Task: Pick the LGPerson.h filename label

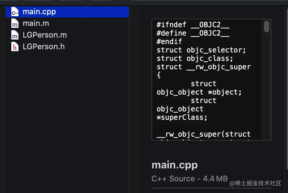Action: pyautogui.click(x=44, y=47)
